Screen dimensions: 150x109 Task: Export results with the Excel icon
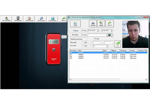point(101,23)
